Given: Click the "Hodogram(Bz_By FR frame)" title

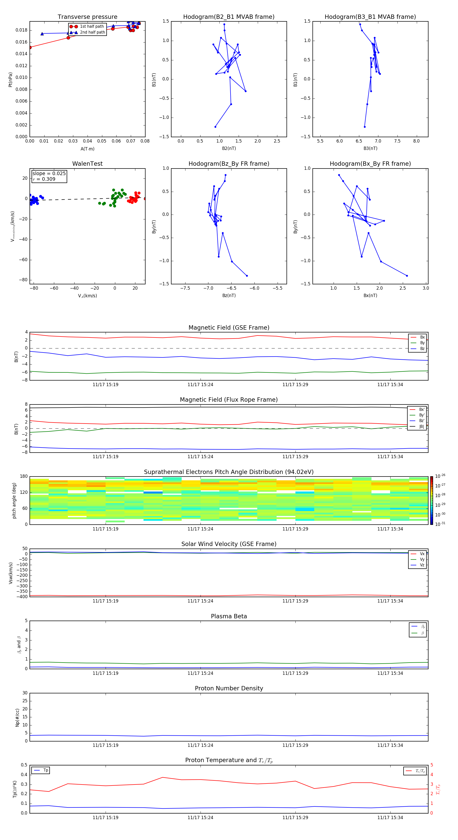Looking at the screenshot, I should pyautogui.click(x=229, y=164).
